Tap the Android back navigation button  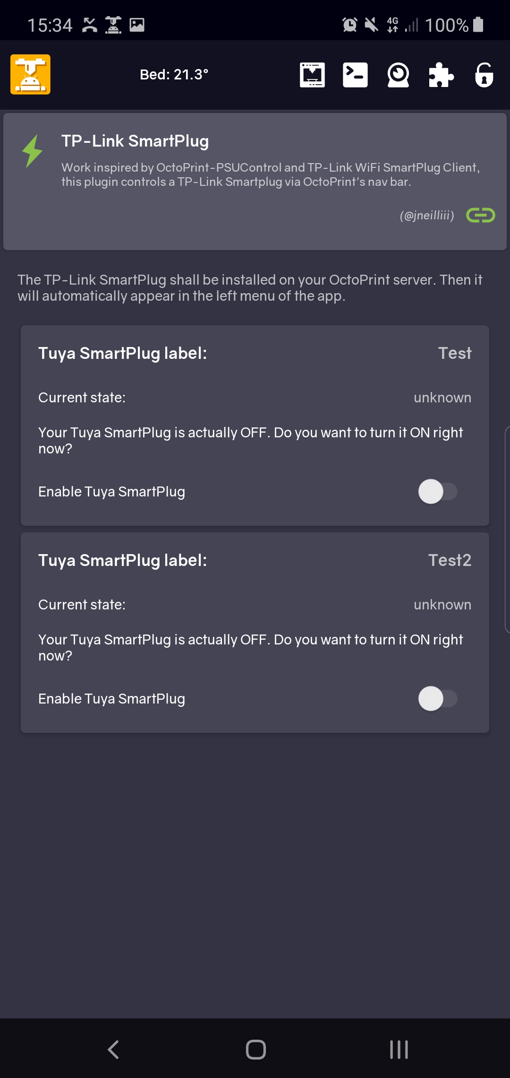pyautogui.click(x=113, y=1050)
